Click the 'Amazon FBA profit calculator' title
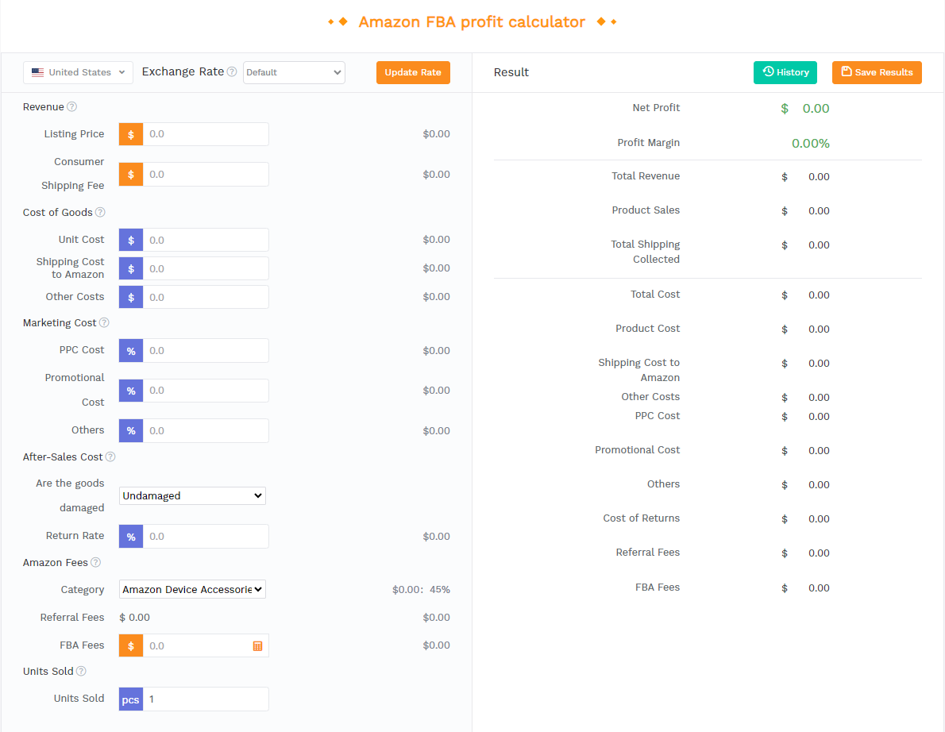Viewport: 945px width, 732px height. click(472, 21)
